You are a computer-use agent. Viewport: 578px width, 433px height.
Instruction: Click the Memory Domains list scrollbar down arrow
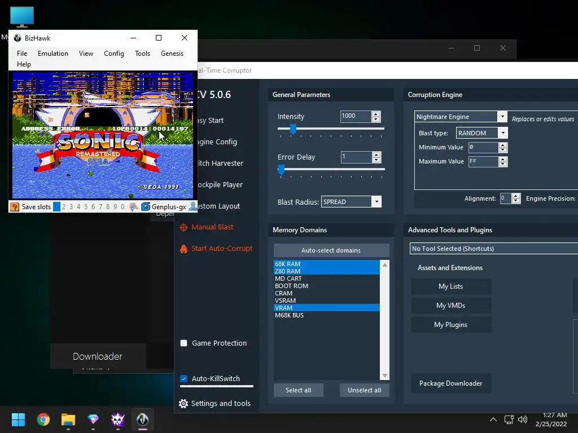385,375
